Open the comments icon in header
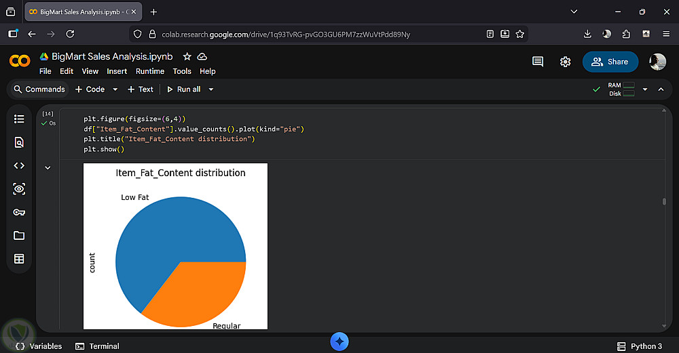This screenshot has width=679, height=353. pos(538,62)
